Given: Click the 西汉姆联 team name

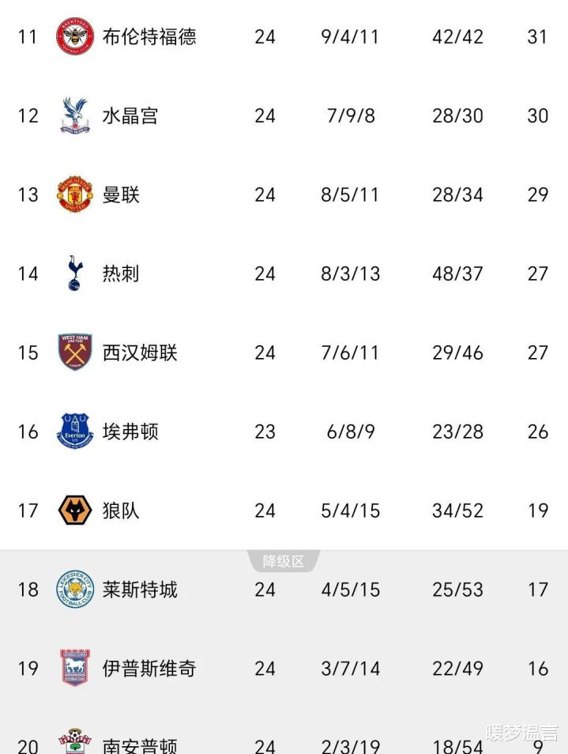Looking at the screenshot, I should [140, 352].
